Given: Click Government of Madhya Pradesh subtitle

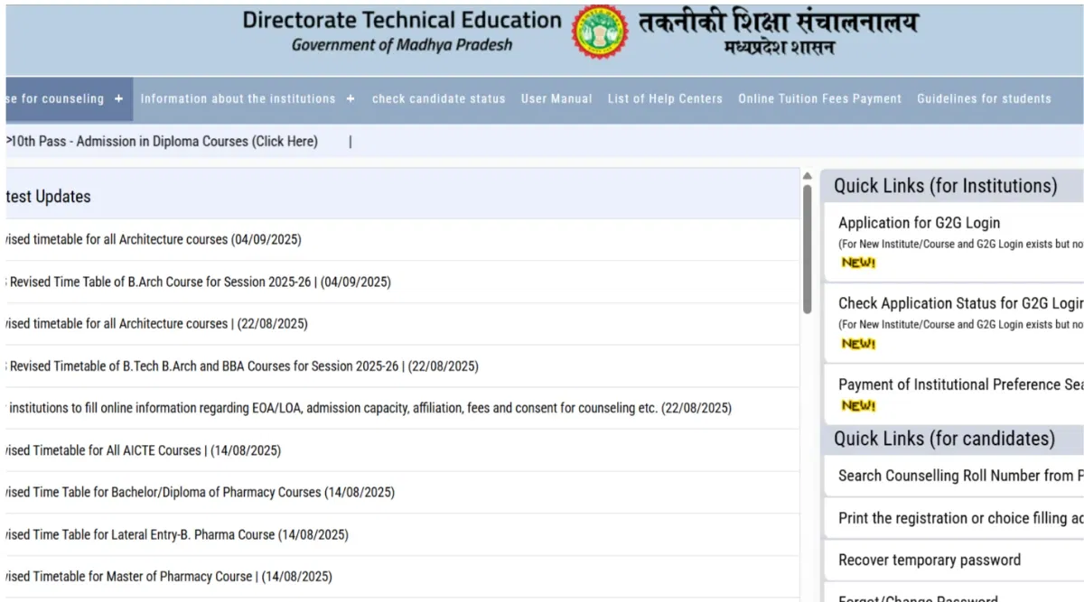Looking at the screenshot, I should [402, 45].
